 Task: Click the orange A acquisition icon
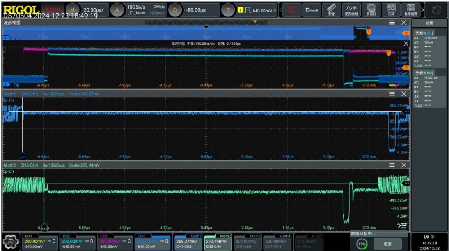tap(117, 10)
